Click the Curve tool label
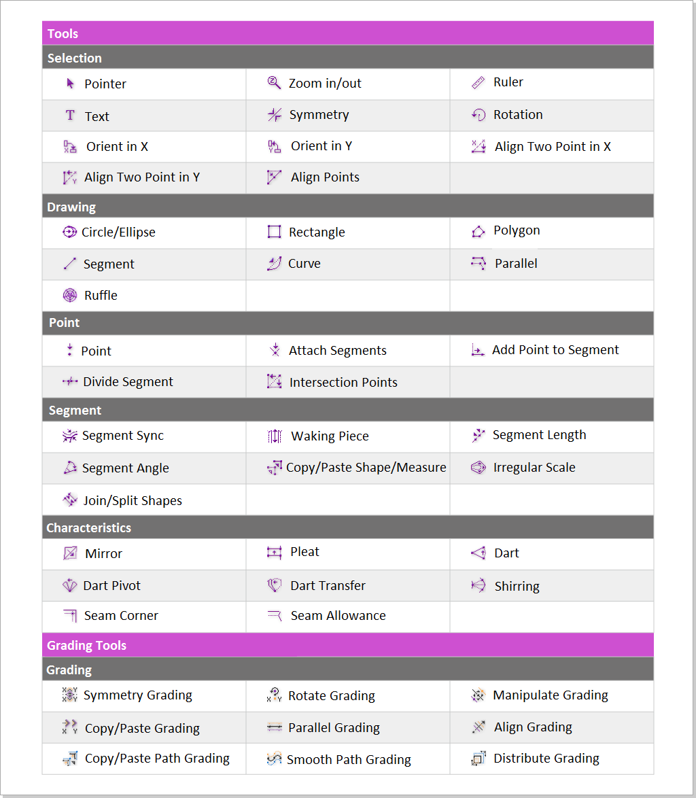696x798 pixels. 304,264
